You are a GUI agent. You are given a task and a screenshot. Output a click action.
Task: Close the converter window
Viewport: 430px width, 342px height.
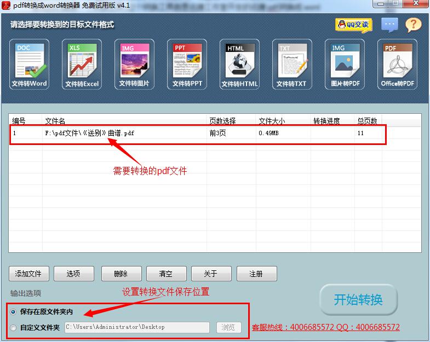pos(416,4)
